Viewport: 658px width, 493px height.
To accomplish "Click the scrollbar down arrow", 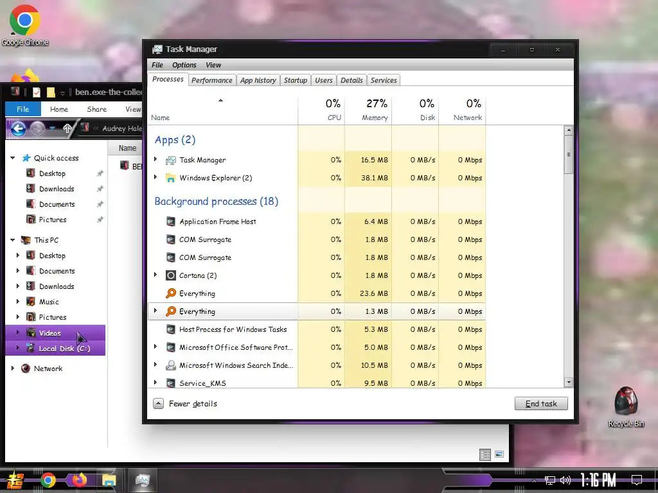I will pyautogui.click(x=569, y=383).
